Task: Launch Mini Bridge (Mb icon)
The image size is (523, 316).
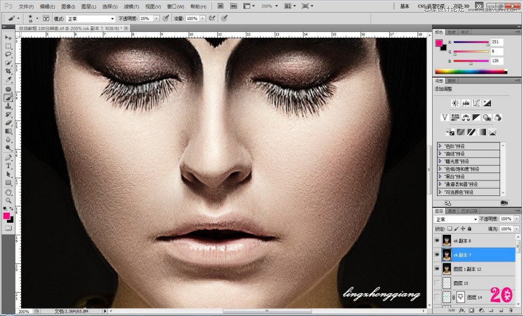Action: click(233, 6)
